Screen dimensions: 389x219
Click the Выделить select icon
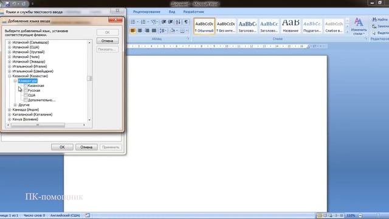click(x=380, y=33)
